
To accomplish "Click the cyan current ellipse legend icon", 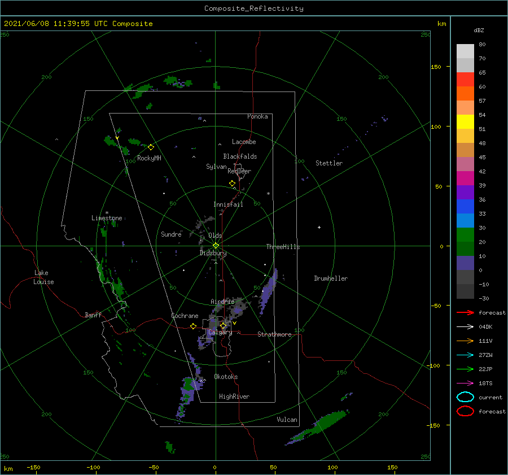I will 465,397.
